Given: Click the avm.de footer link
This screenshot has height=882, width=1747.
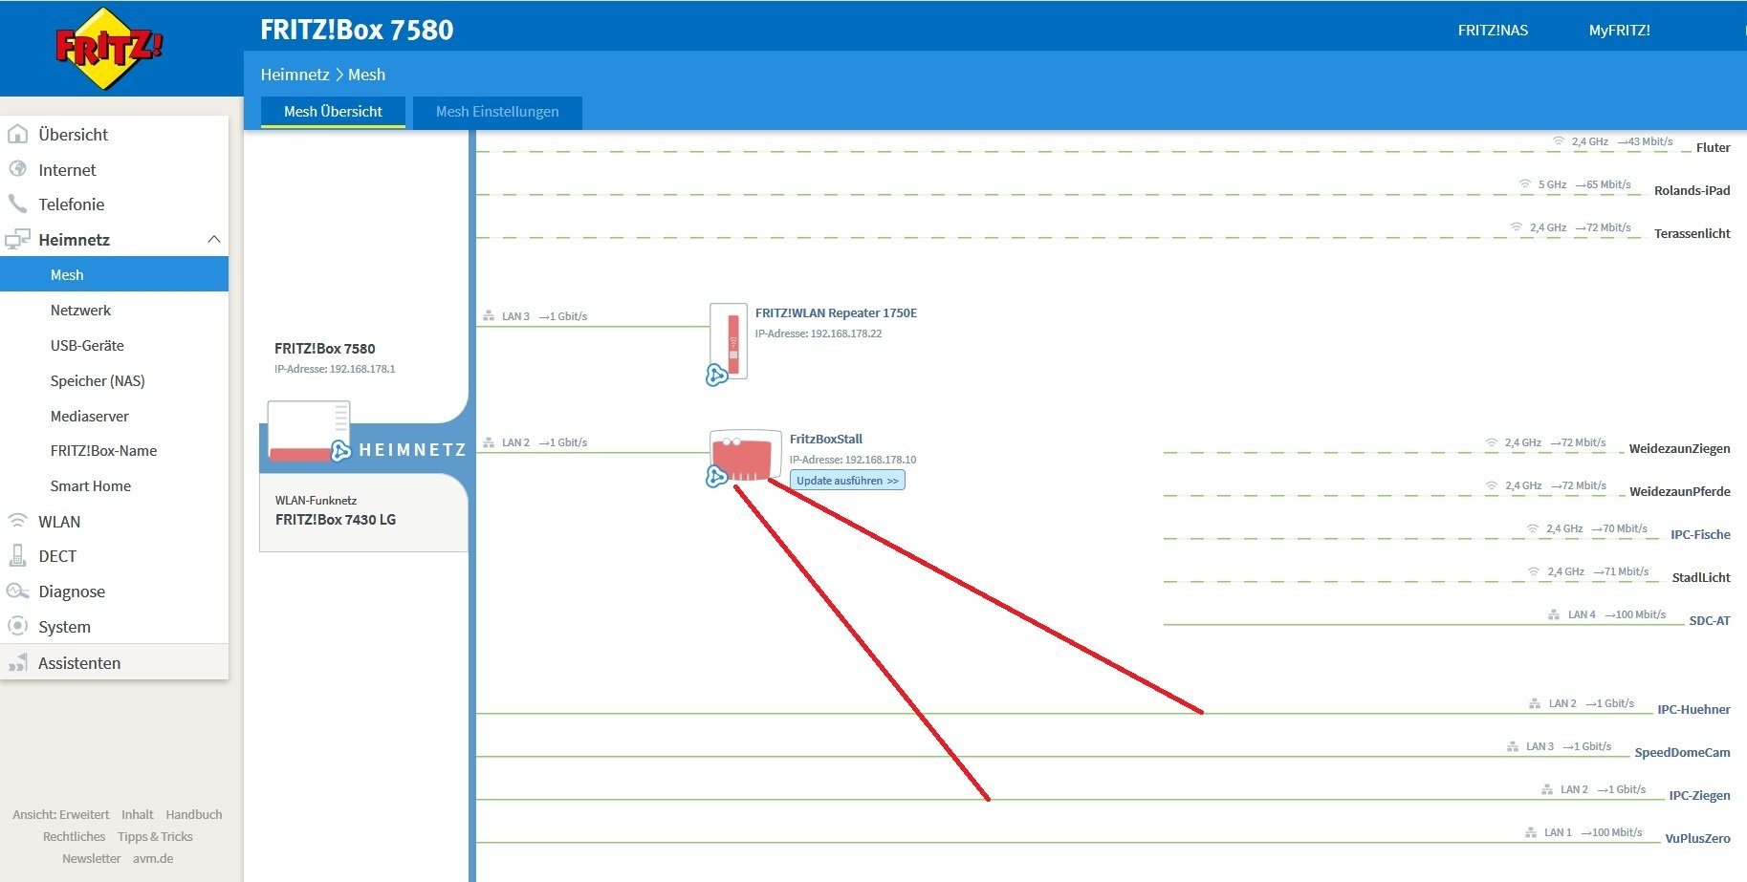Looking at the screenshot, I should (x=153, y=858).
